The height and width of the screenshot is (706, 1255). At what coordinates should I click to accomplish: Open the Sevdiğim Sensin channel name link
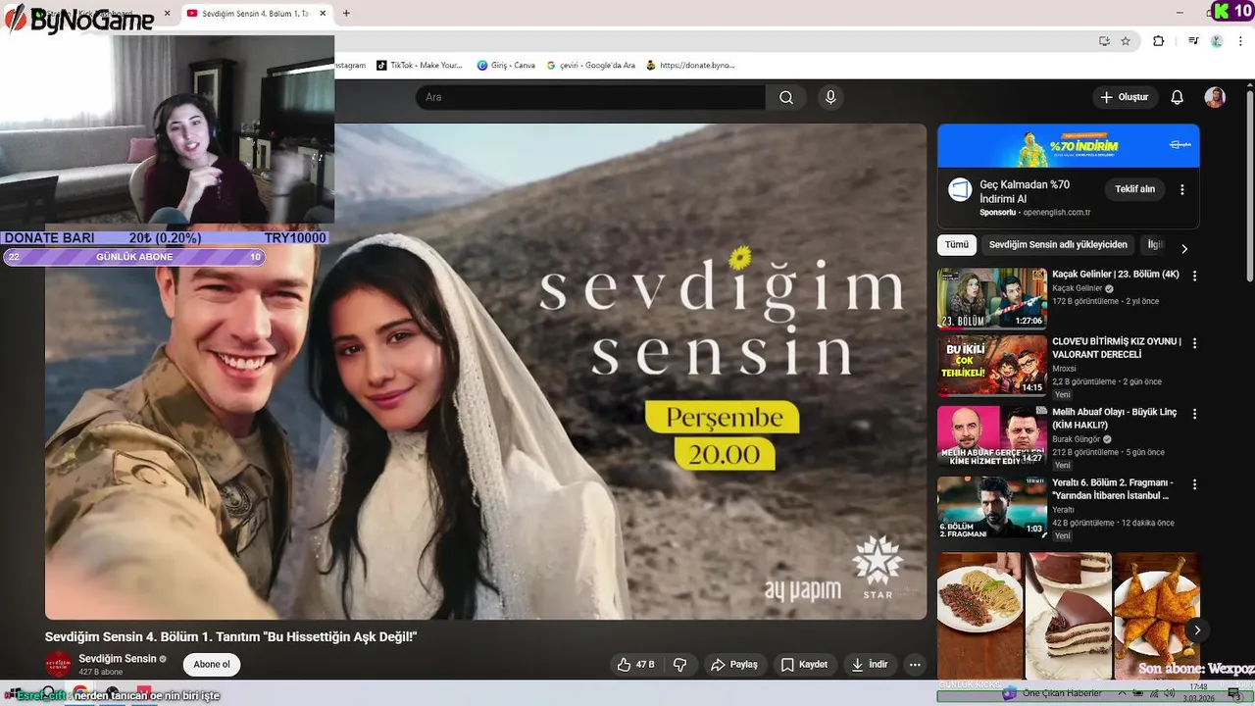tap(118, 659)
